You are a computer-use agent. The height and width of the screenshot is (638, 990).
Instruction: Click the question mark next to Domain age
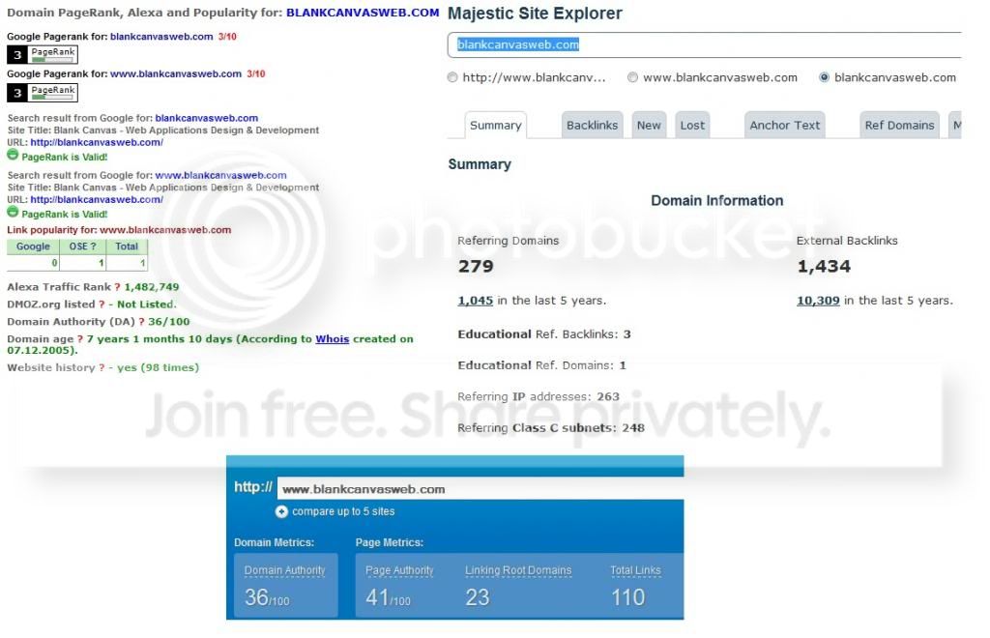click(80, 339)
